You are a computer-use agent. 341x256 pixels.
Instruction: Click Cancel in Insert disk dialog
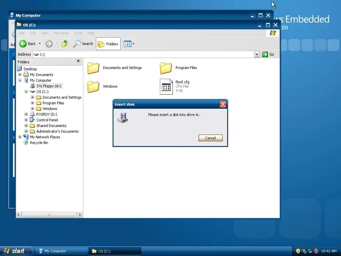click(210, 138)
